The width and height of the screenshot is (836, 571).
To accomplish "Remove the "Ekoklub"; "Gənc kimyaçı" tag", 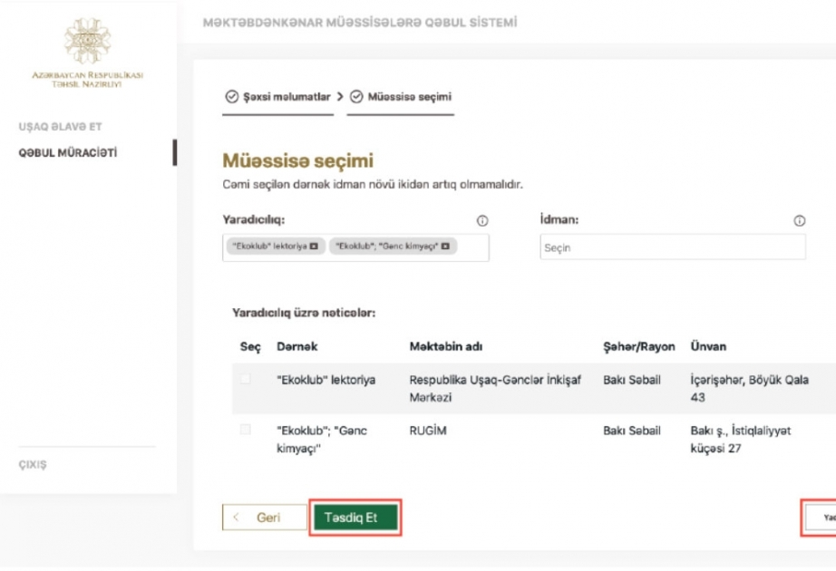I will tap(445, 246).
